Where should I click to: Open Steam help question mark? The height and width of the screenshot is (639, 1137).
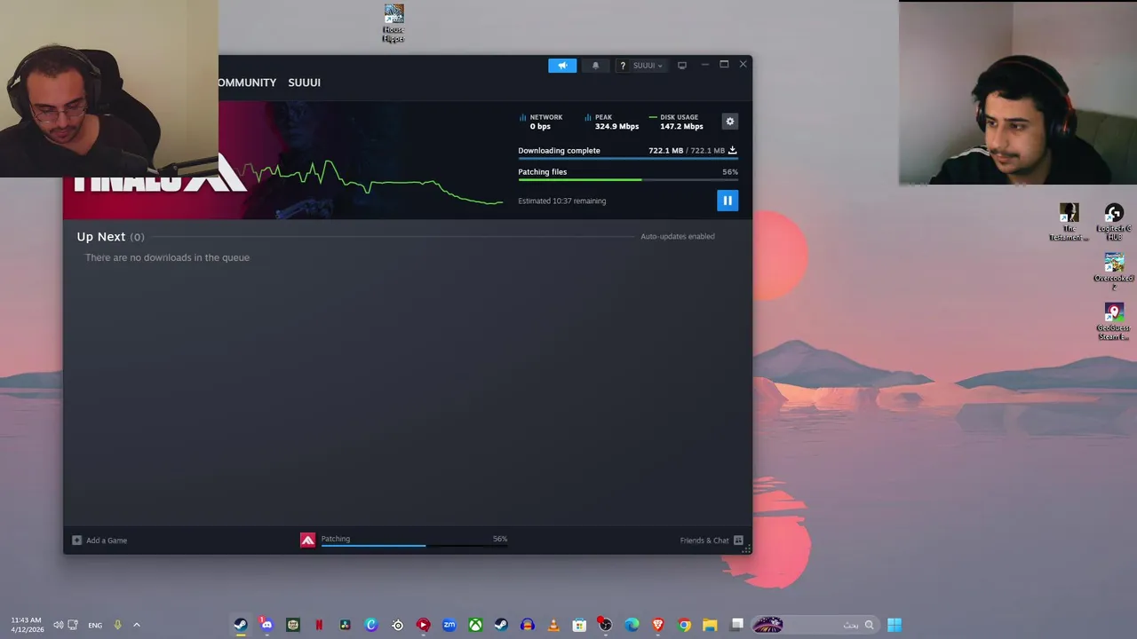click(623, 66)
